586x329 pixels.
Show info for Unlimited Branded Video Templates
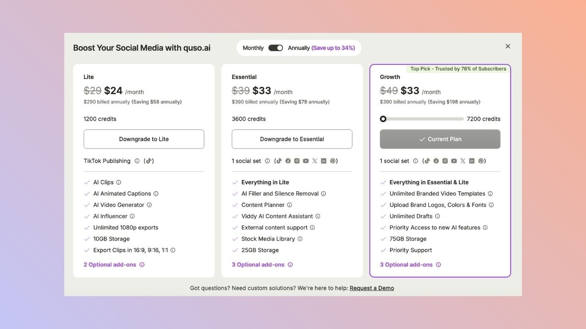(x=490, y=194)
